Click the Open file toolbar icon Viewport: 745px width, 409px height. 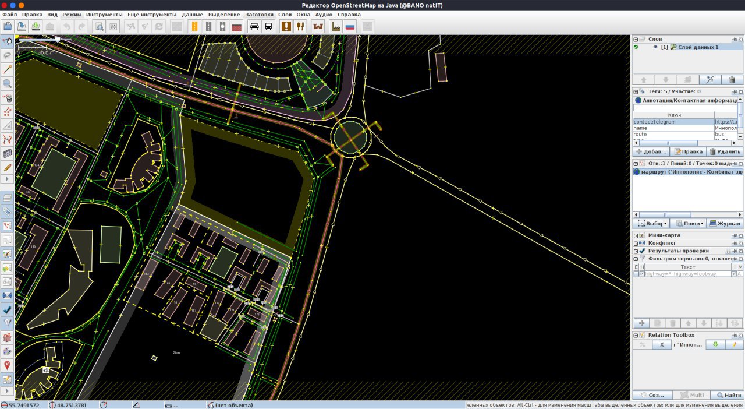click(x=8, y=26)
